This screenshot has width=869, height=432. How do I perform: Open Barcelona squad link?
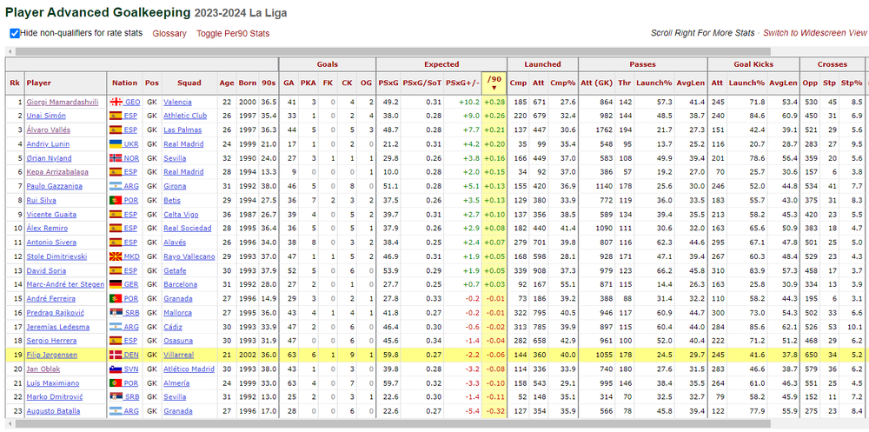(x=180, y=284)
